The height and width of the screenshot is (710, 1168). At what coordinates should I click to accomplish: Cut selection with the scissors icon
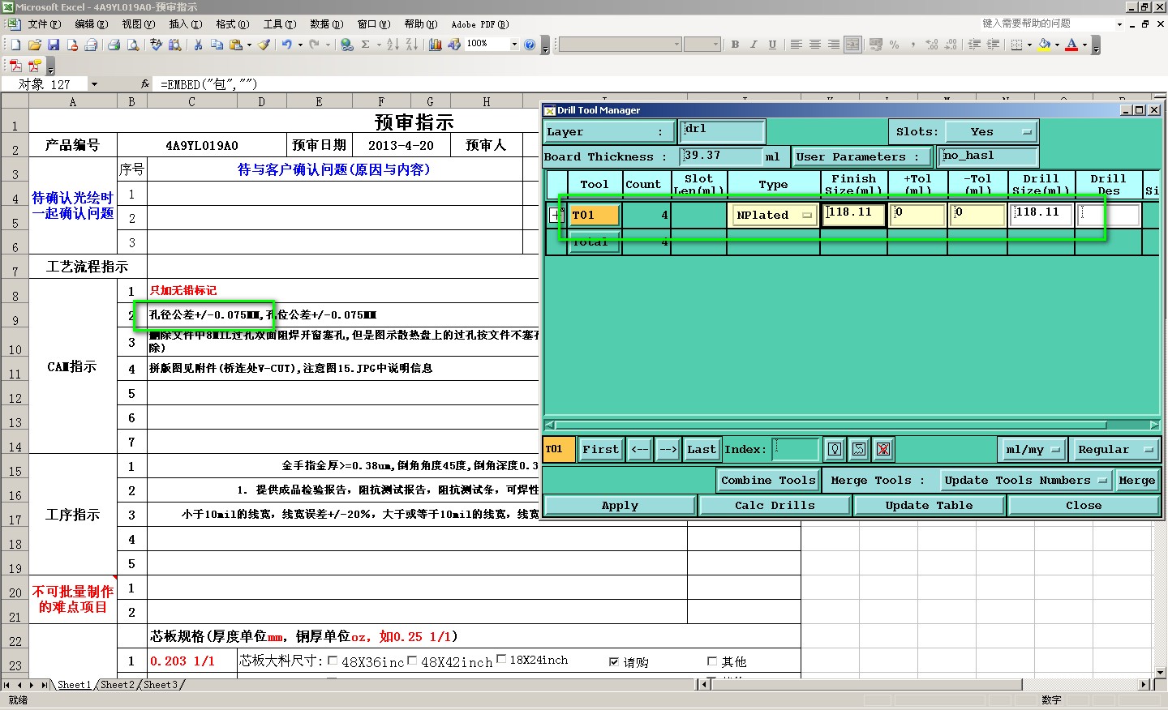(x=198, y=45)
